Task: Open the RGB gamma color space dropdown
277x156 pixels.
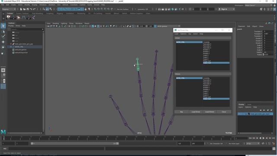Action: pyautogui.click(x=169, y=26)
